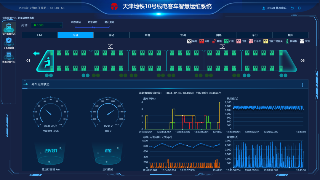Viewport: 320px width, 180px height.
Task: Open the 烟火 tab
Action: [291, 35]
